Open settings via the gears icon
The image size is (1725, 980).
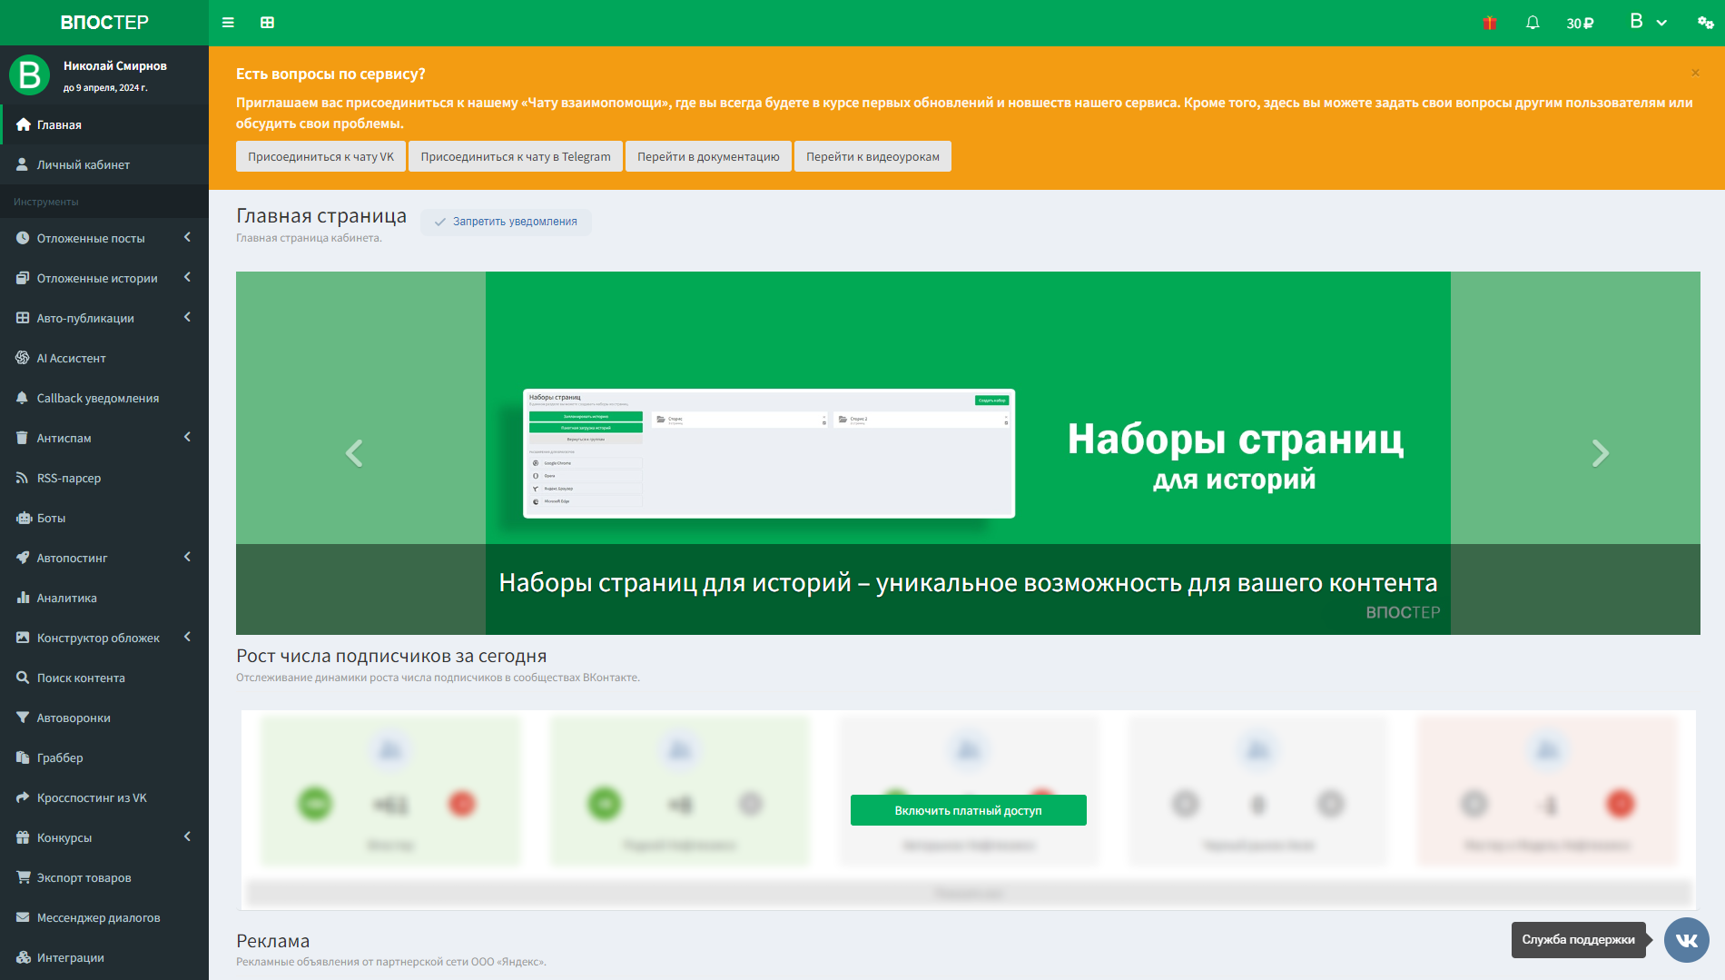[1705, 23]
